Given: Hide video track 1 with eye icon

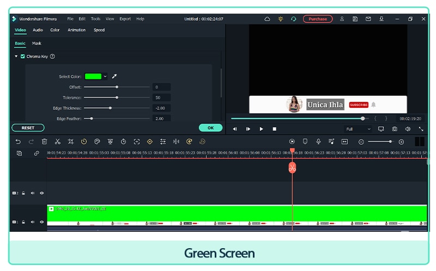Looking at the screenshot, I should pos(42,222).
